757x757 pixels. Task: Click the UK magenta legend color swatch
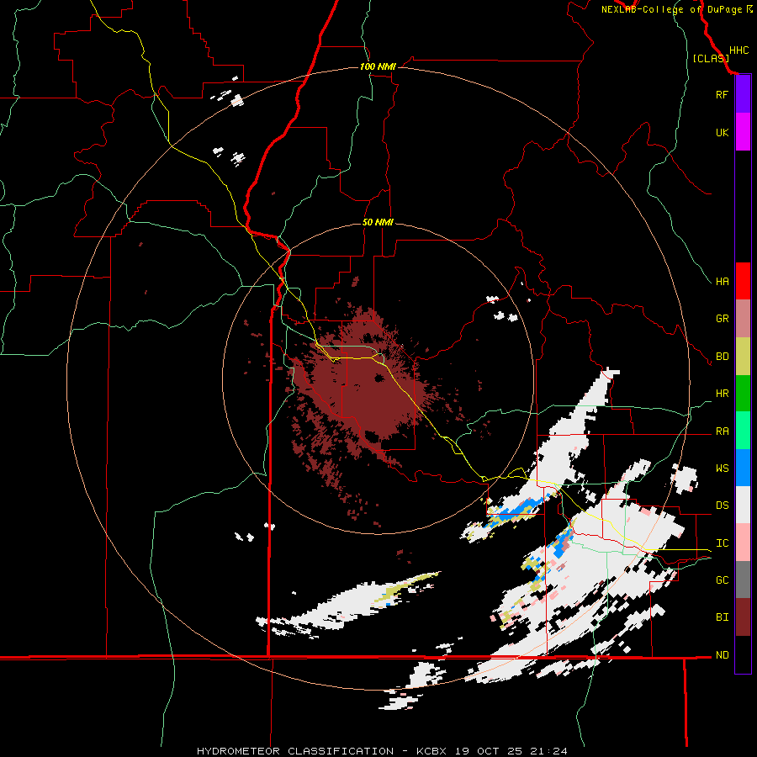[x=743, y=132]
